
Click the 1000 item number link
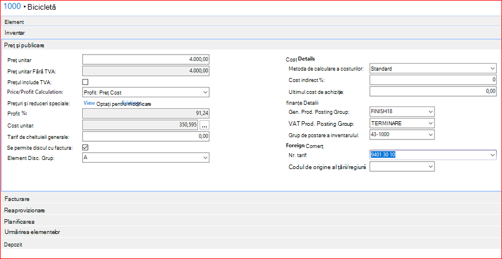click(x=12, y=6)
